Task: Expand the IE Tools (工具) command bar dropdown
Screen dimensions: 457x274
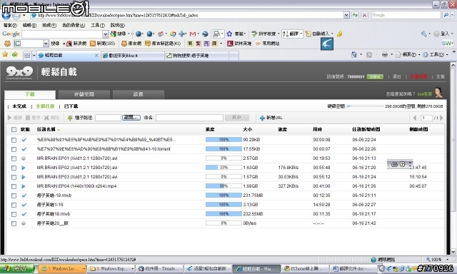Action: point(447,54)
